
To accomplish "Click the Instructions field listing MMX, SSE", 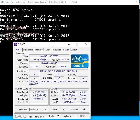I will point(59,83).
